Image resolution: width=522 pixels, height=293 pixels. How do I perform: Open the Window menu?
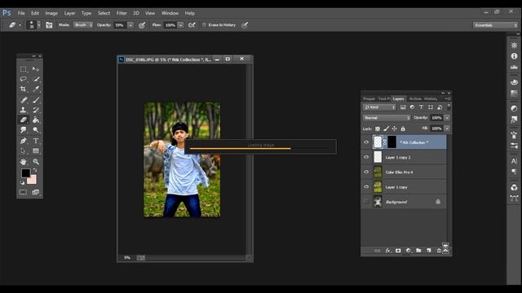click(x=170, y=13)
